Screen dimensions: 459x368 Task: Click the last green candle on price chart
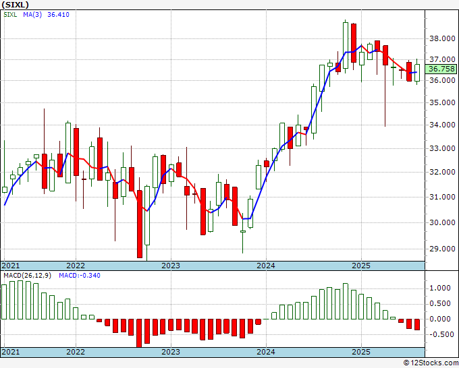point(417,73)
